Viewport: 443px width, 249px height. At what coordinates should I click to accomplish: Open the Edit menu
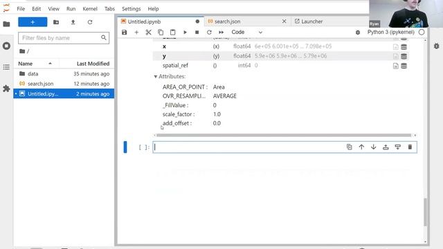coord(36,9)
